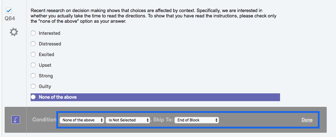Select the None of the above radio button

33,97
